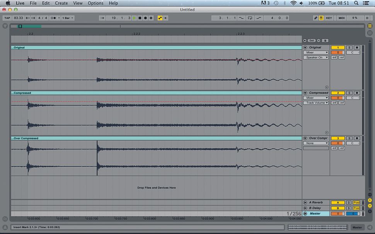Open the Create menu

click(61, 3)
